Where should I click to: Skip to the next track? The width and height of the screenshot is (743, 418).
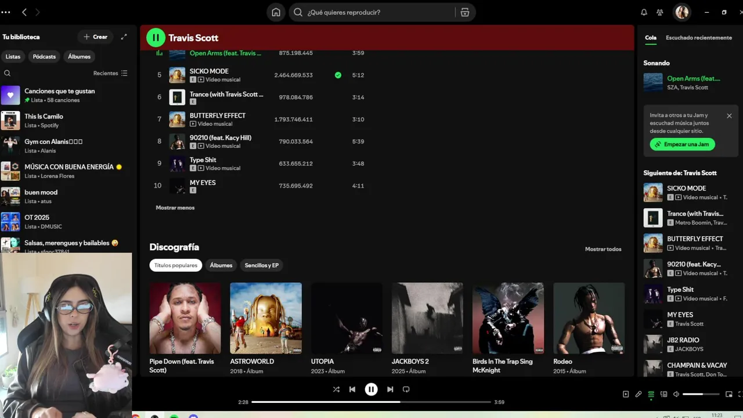click(x=390, y=390)
